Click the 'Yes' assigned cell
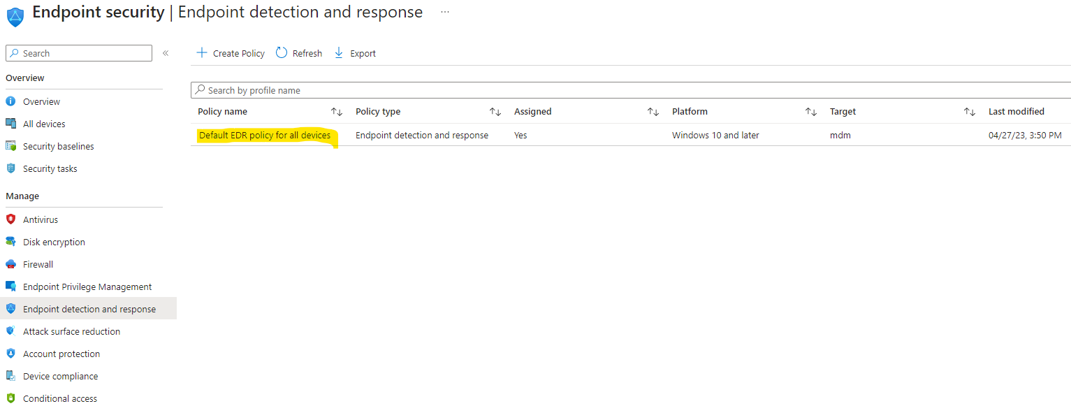Image resolution: width=1071 pixels, height=406 pixels. [x=520, y=135]
